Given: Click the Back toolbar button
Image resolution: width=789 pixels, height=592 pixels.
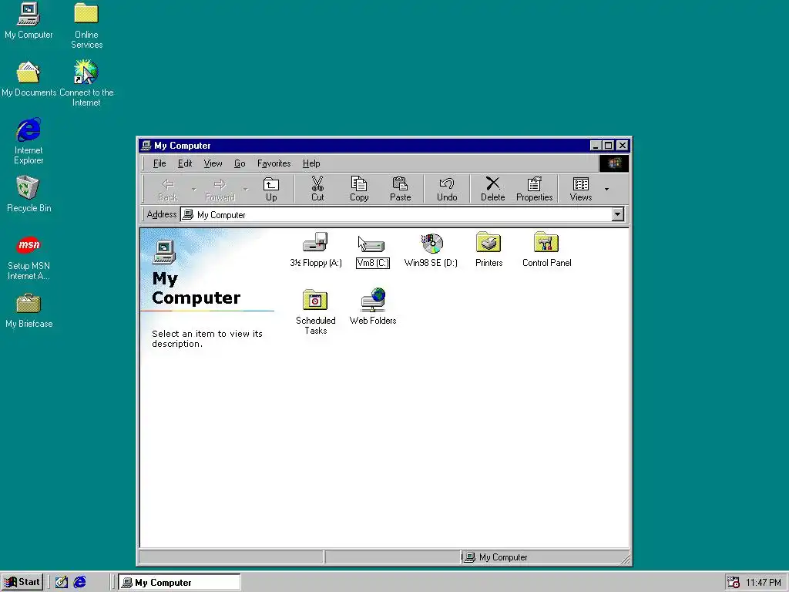Looking at the screenshot, I should click(167, 190).
